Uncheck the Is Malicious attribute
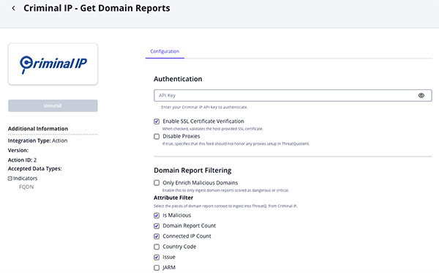The height and width of the screenshot is (273, 439). click(157, 215)
